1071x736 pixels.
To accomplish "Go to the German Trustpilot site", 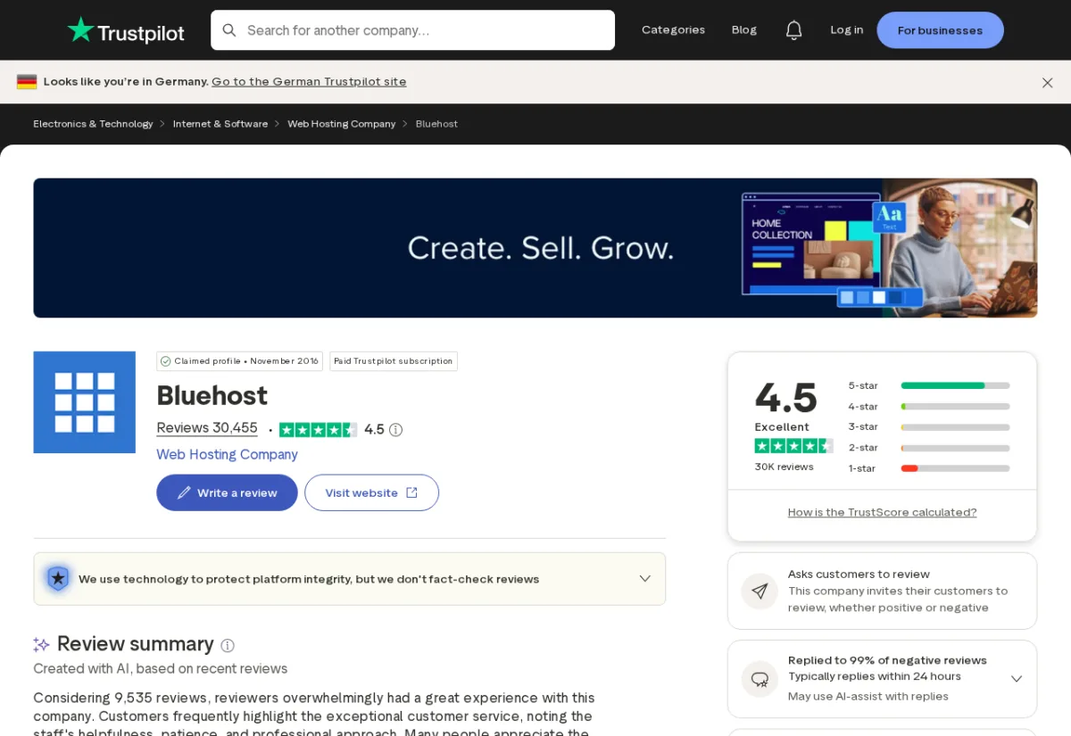I will pyautogui.click(x=309, y=82).
